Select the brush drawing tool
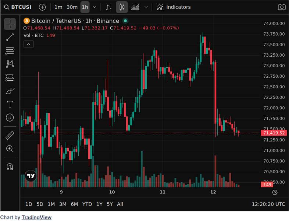 click(10, 91)
